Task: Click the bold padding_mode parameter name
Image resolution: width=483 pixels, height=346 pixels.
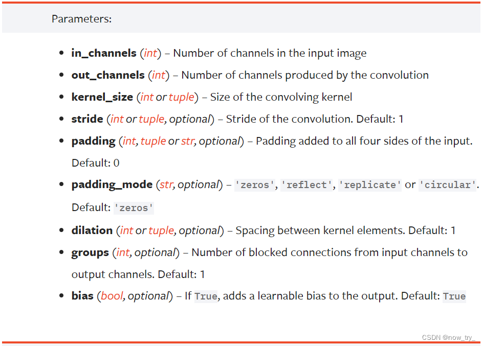Action: 112,184
